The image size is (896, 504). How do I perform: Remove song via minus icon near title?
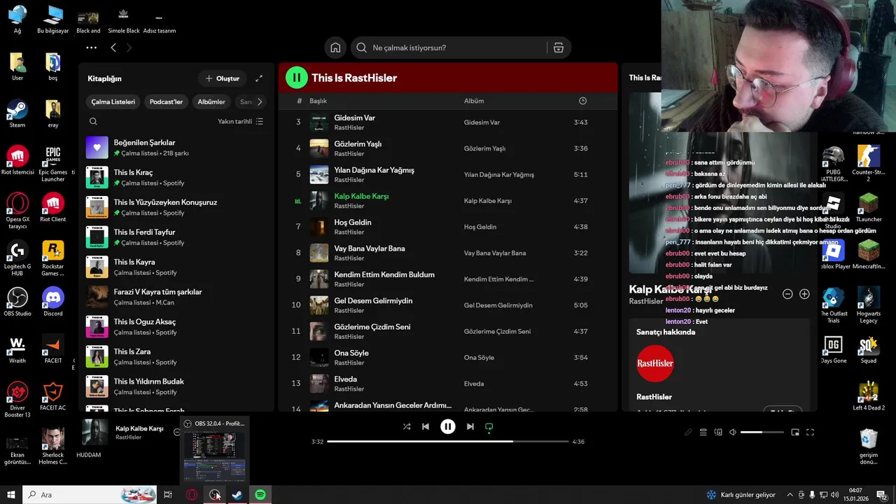click(x=787, y=294)
